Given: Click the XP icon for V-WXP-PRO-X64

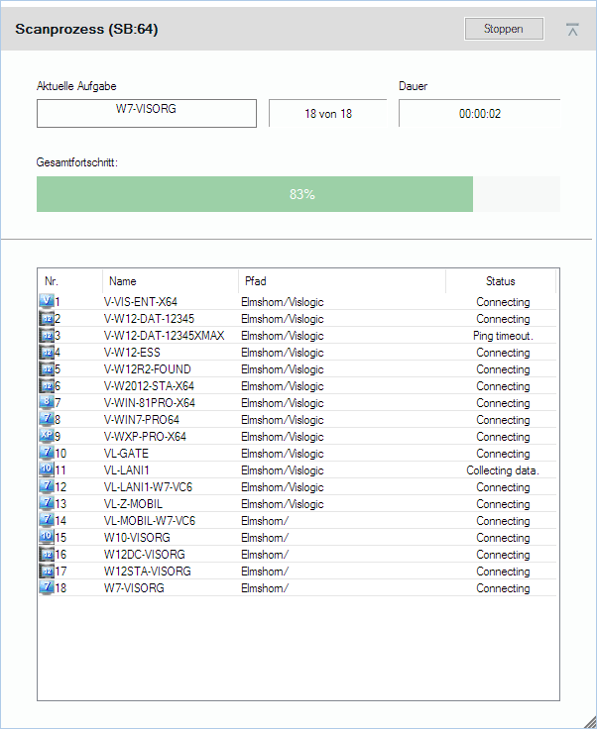Looking at the screenshot, I should 47,436.
